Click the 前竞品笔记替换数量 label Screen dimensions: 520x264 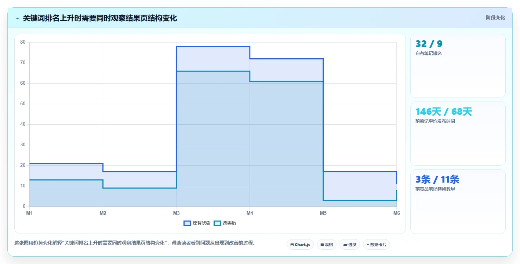(435, 189)
